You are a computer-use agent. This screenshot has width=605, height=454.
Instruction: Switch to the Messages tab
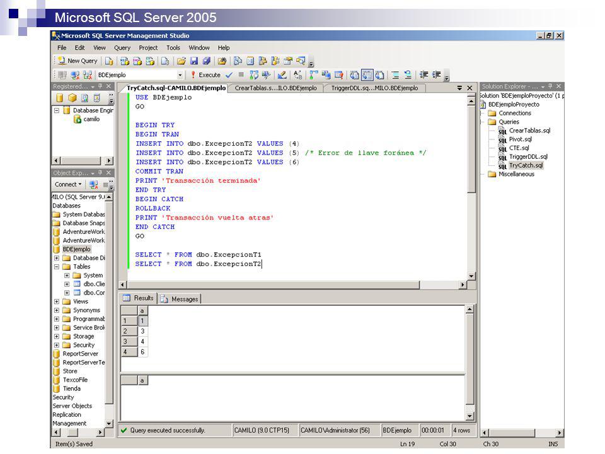[180, 299]
